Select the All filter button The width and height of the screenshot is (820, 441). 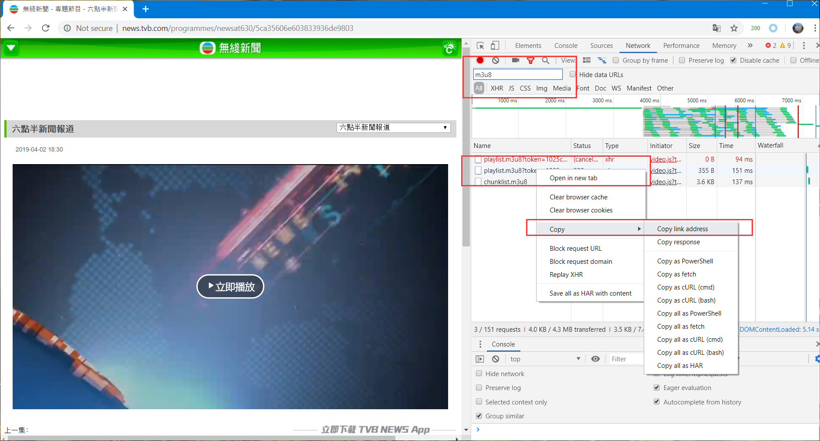[479, 88]
